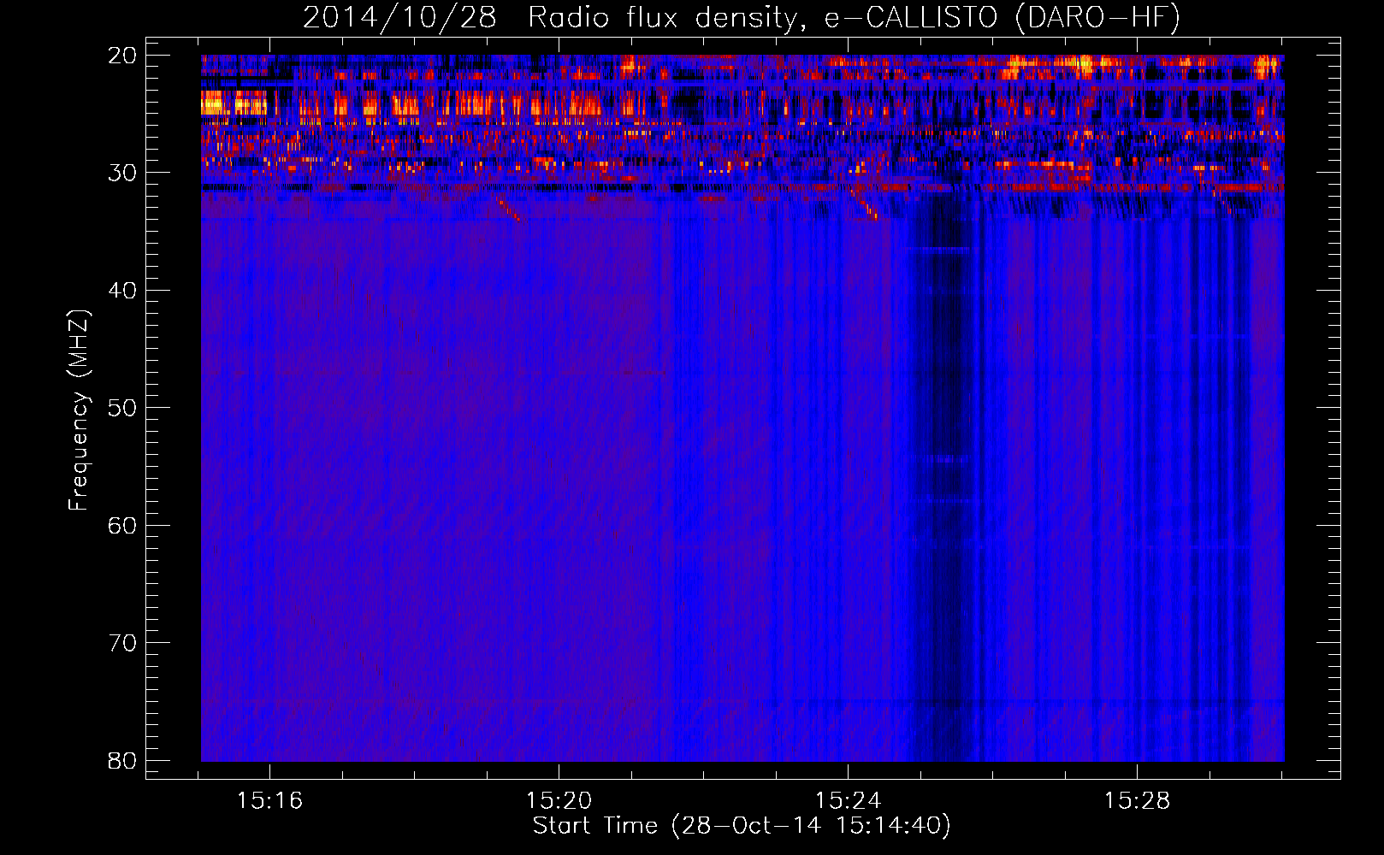The image size is (1384, 855).
Task: Click the time tick label 15:24
Action: (x=848, y=801)
